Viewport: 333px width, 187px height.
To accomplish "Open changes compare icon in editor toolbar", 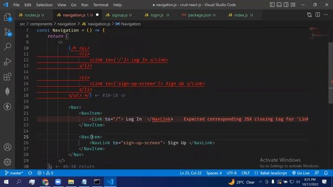I will 310,15.
